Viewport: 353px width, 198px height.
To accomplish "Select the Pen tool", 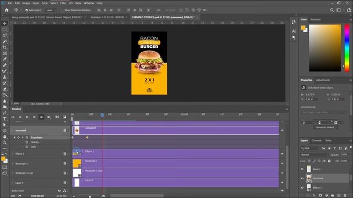I will pos(4,113).
